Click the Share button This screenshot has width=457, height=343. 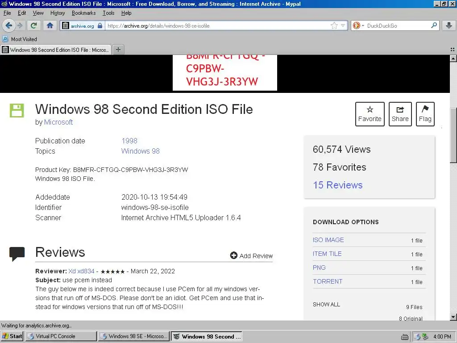[x=400, y=114]
